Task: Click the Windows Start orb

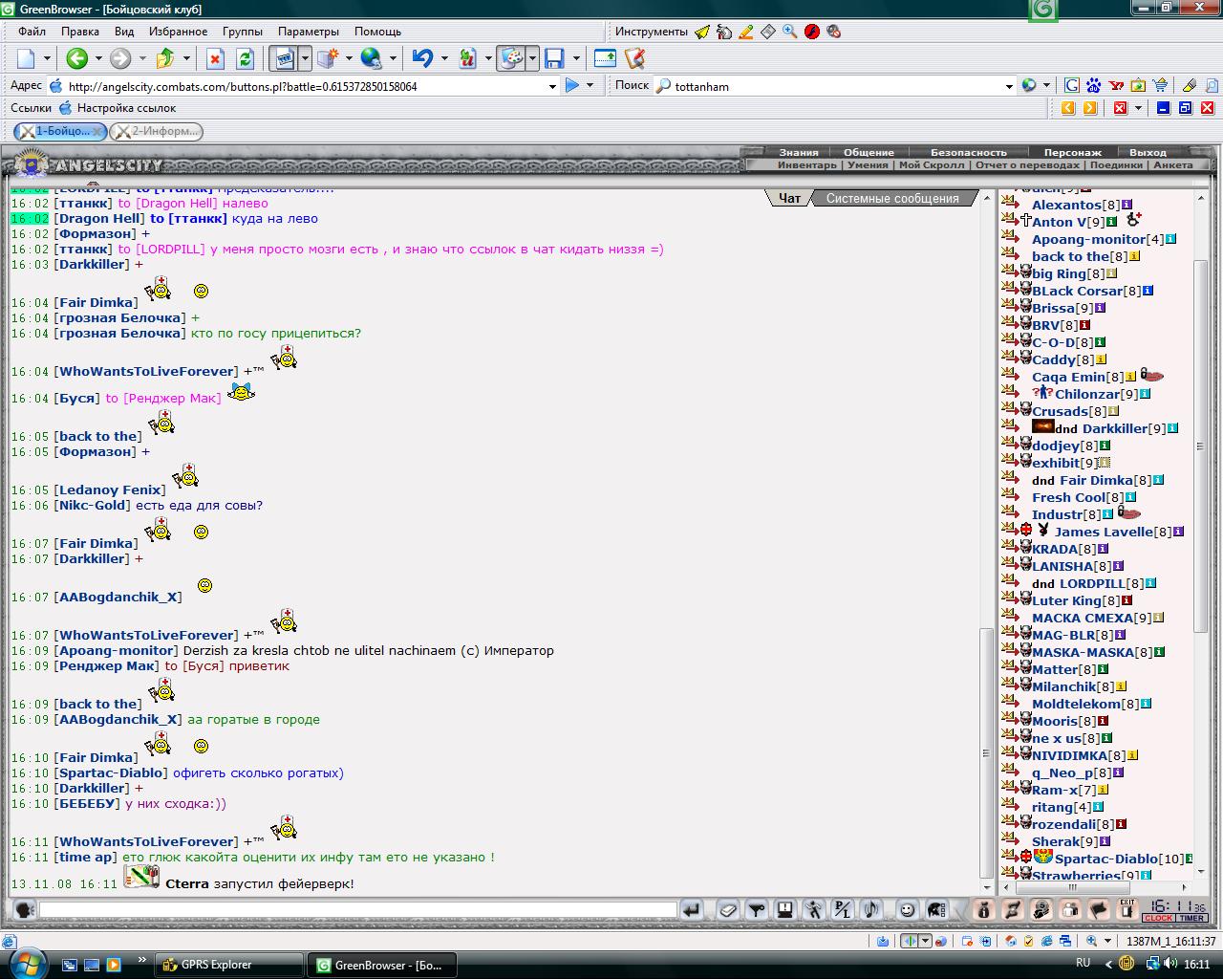Action: pos(26,963)
